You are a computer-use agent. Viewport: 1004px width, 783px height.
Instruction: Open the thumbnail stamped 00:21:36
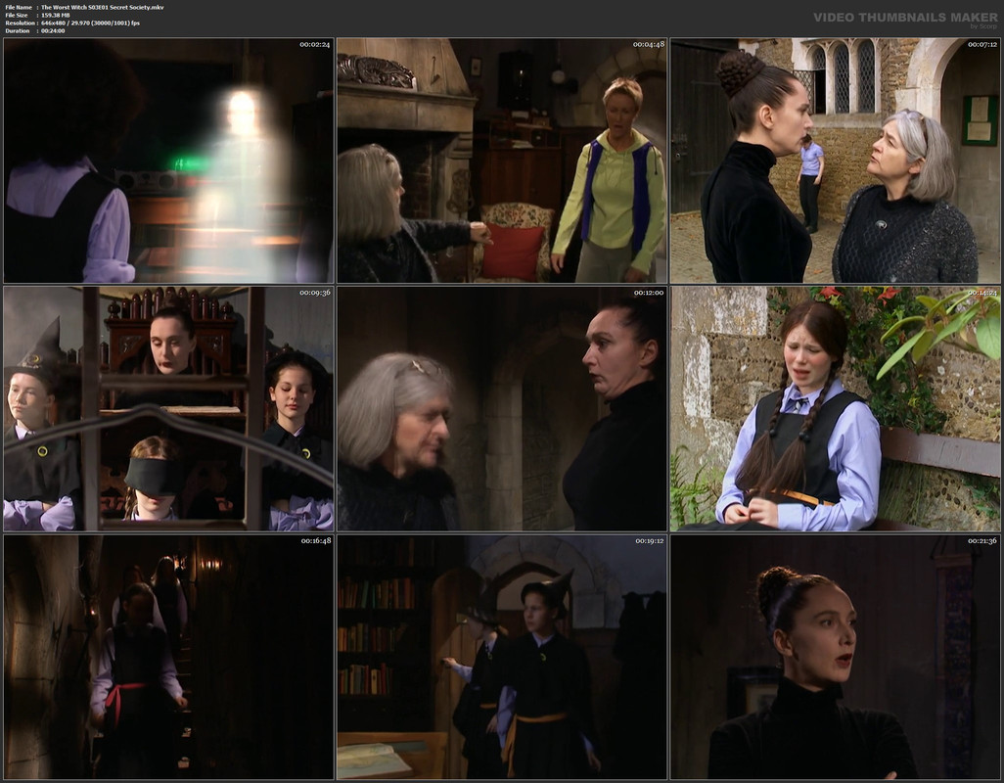pyautogui.click(x=836, y=657)
